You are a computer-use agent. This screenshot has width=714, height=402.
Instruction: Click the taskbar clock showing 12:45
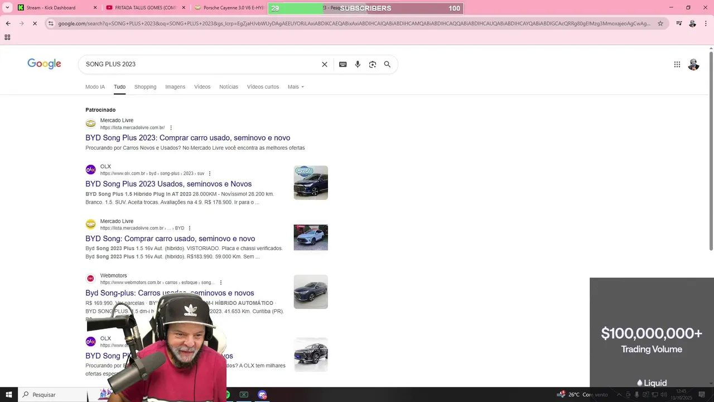681,395
